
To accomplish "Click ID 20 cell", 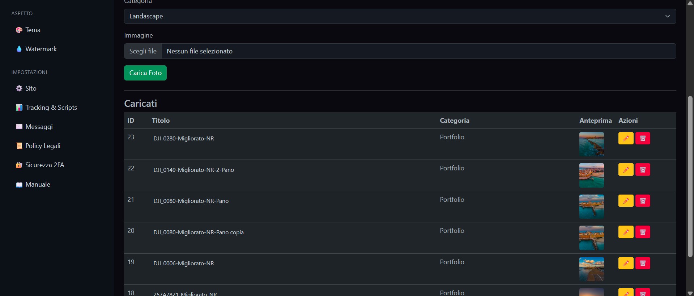I will click(x=131, y=231).
